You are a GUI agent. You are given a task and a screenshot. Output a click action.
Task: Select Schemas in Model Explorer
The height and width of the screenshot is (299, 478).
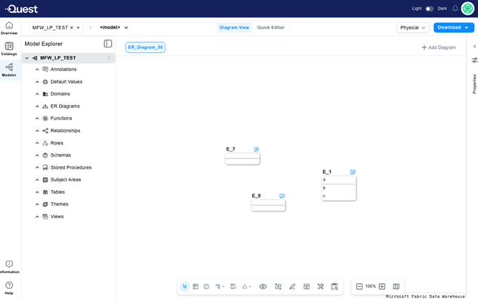(x=60, y=155)
